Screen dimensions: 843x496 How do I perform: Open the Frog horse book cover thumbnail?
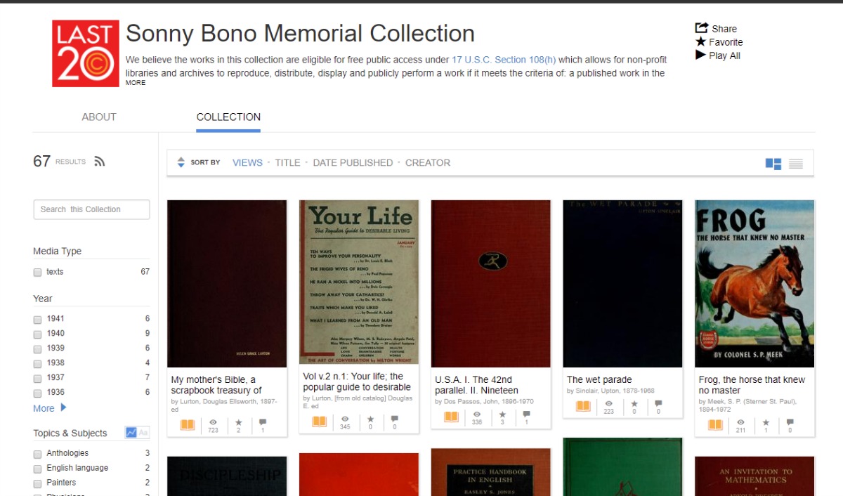coord(754,283)
